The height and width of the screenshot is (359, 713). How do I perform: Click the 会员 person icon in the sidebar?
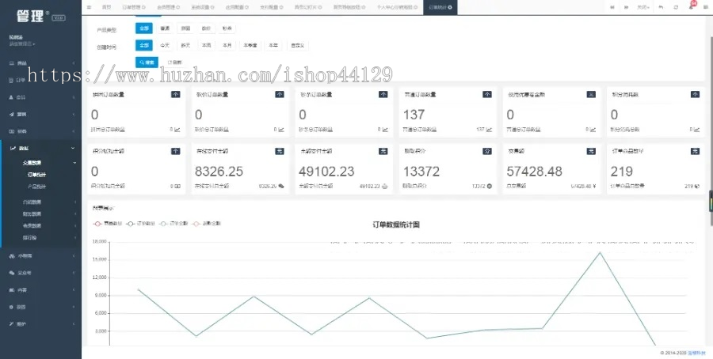12,97
